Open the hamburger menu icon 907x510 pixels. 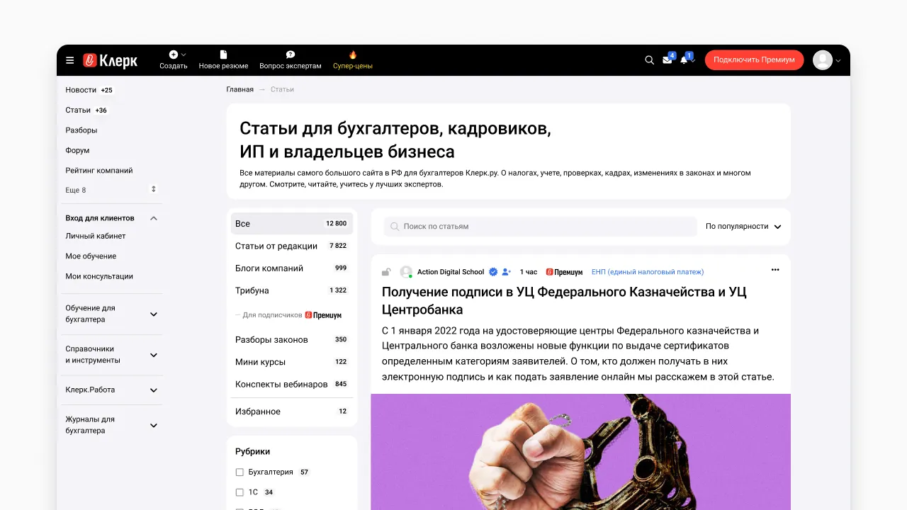pyautogui.click(x=69, y=60)
